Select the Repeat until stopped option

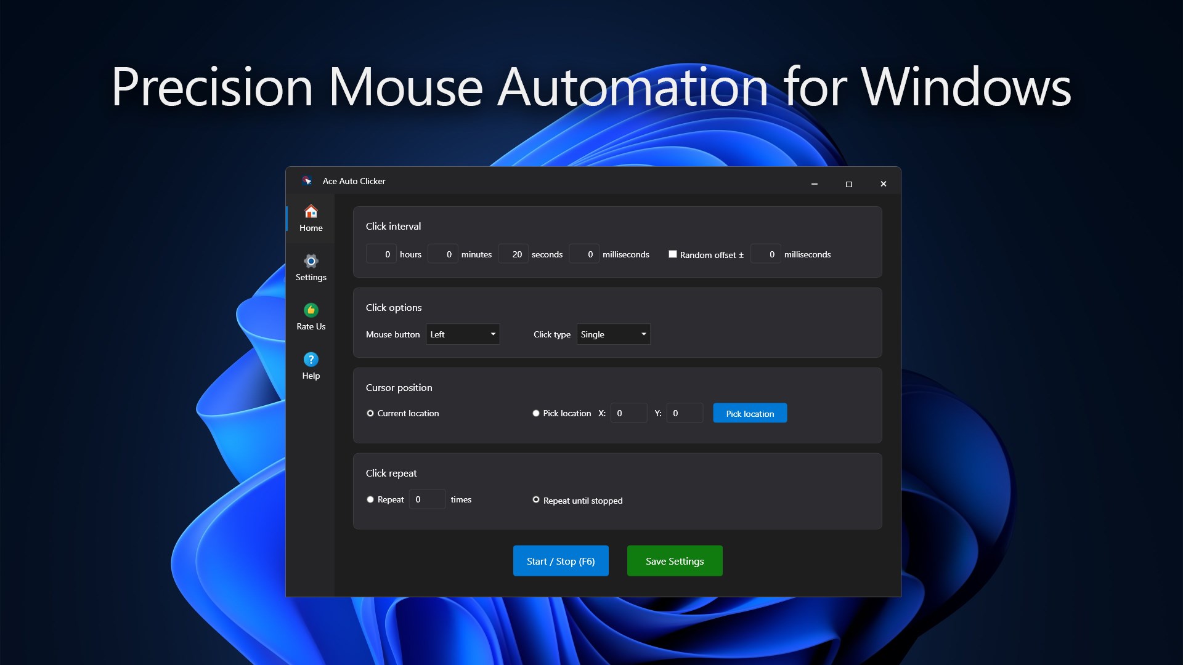[x=536, y=499]
